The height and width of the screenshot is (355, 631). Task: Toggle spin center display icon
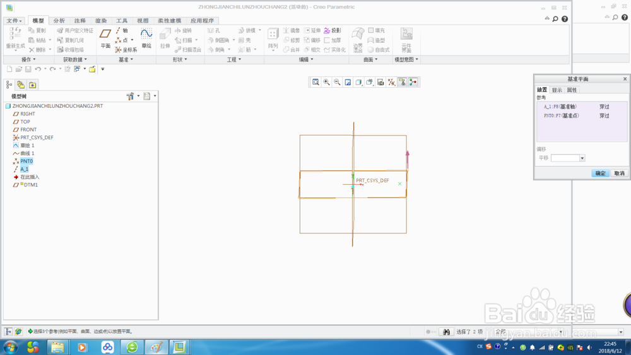[x=413, y=83]
